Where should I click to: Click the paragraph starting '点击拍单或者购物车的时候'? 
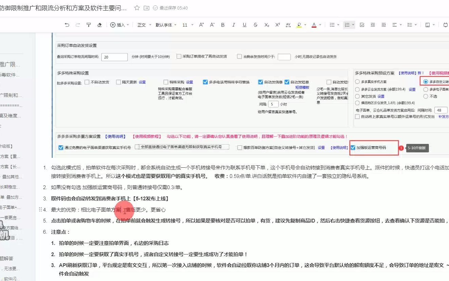coord(250,221)
